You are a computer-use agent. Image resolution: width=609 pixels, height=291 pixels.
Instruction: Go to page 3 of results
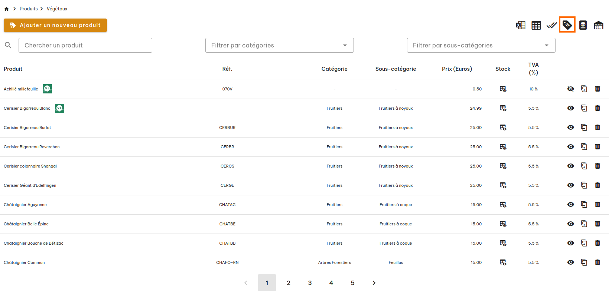(310, 283)
